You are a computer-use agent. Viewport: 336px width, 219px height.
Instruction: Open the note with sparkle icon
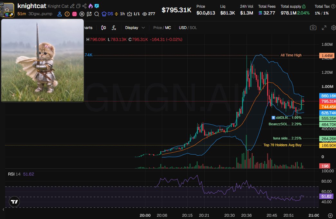click(89, 14)
